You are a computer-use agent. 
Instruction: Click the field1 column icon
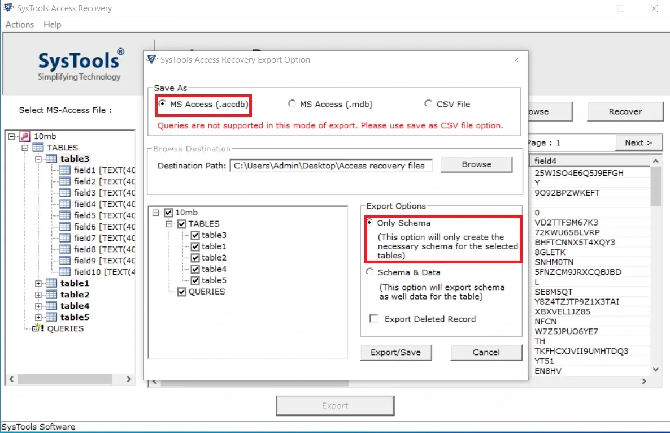coord(64,170)
